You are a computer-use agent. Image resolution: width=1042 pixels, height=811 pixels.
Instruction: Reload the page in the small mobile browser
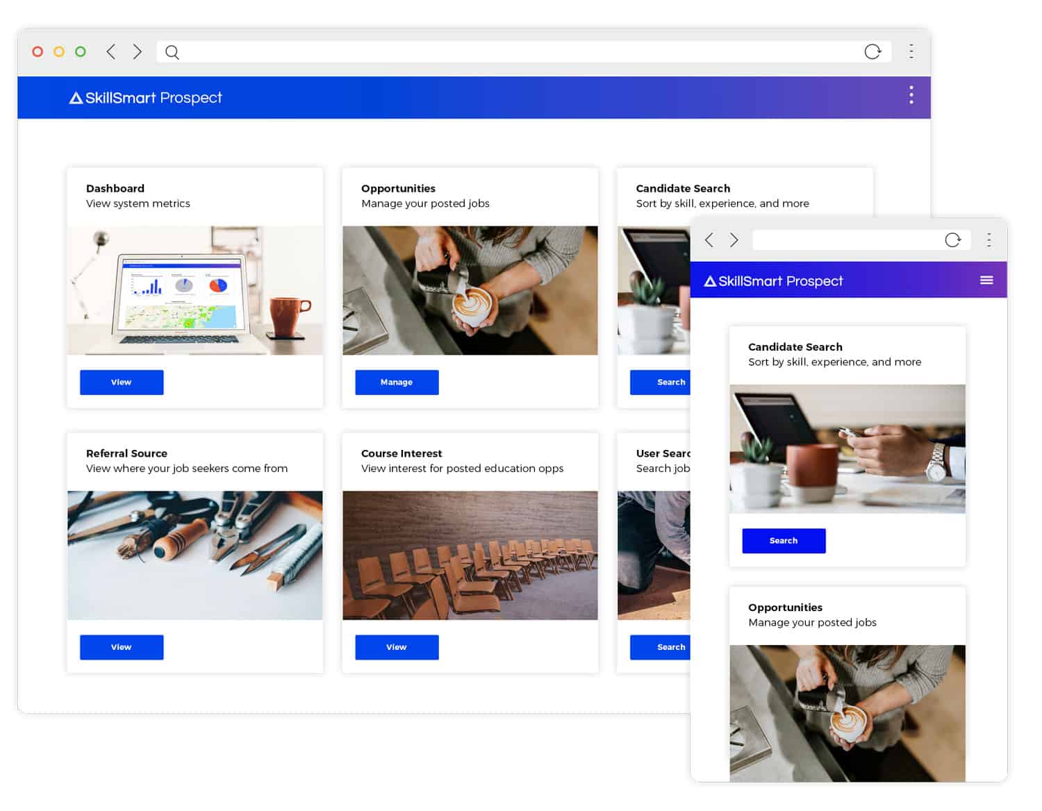[952, 240]
